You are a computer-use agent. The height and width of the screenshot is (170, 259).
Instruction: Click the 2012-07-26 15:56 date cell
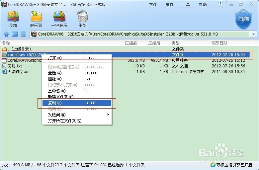tap(228, 66)
